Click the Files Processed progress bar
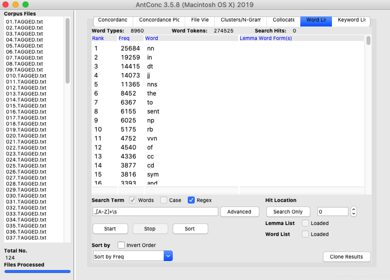 point(38,271)
